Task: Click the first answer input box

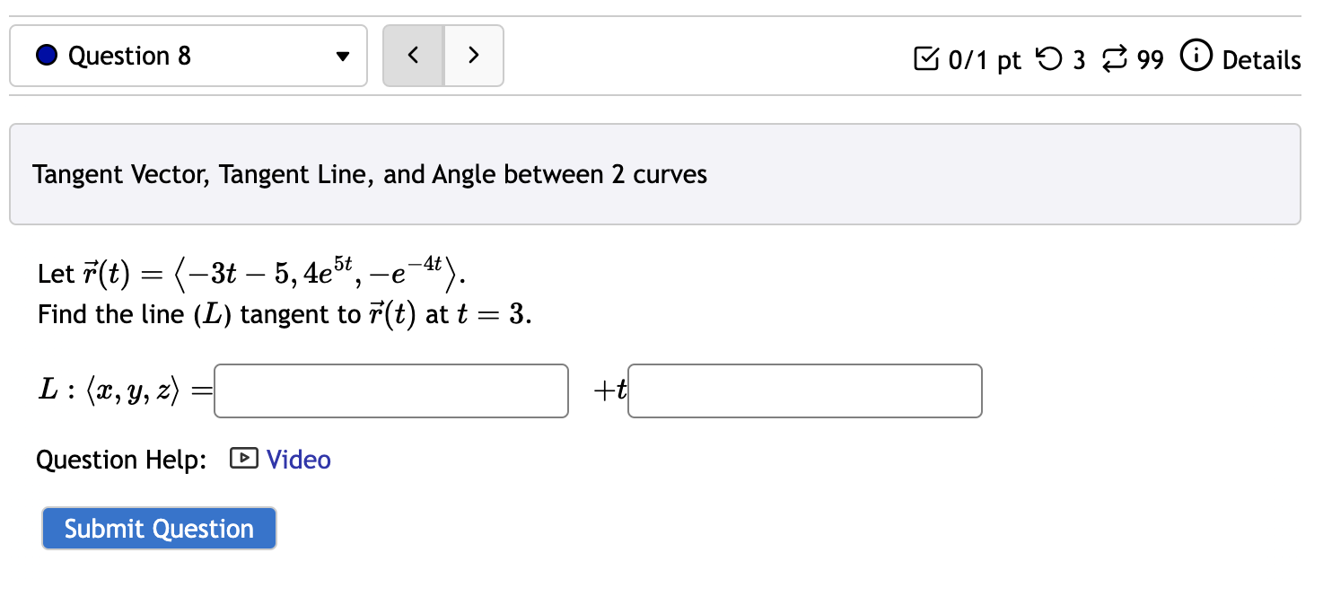Action: click(390, 390)
